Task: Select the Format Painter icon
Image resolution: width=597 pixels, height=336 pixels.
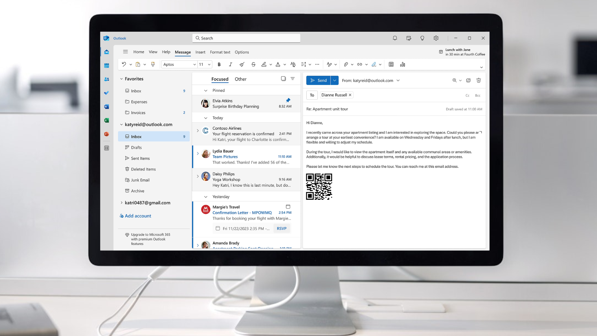Action: pyautogui.click(x=153, y=64)
